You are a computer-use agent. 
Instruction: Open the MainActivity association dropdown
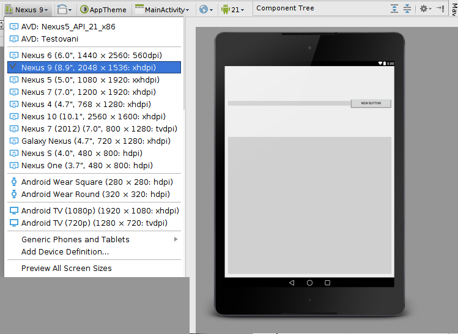[x=162, y=10]
